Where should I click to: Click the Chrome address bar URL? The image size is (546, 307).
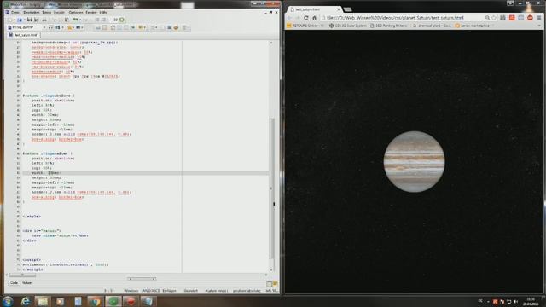point(395,18)
